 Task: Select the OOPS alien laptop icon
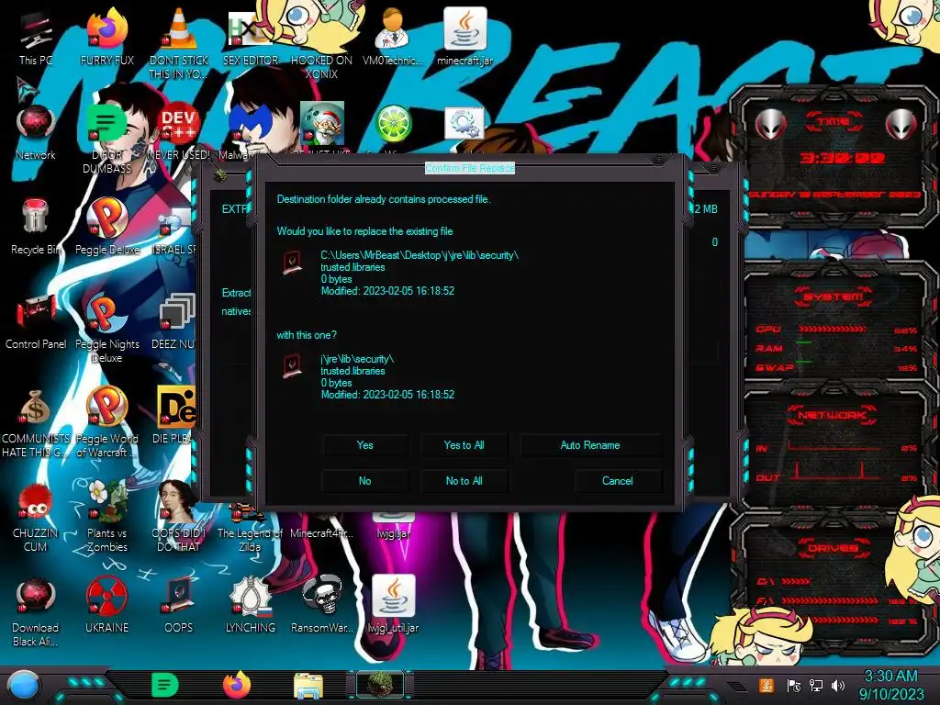coord(179,604)
